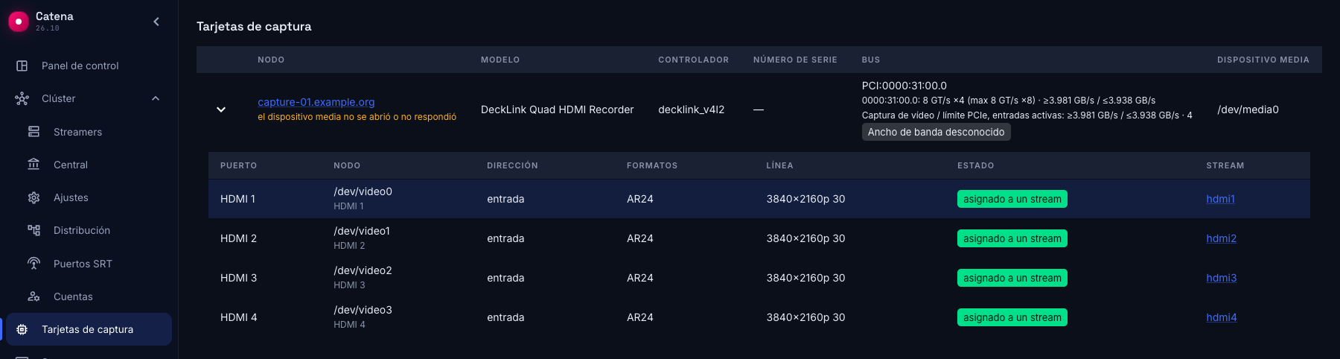The width and height of the screenshot is (1340, 359).
Task: Click PCI:0000:31:00.0 bus text
Action: [904, 86]
